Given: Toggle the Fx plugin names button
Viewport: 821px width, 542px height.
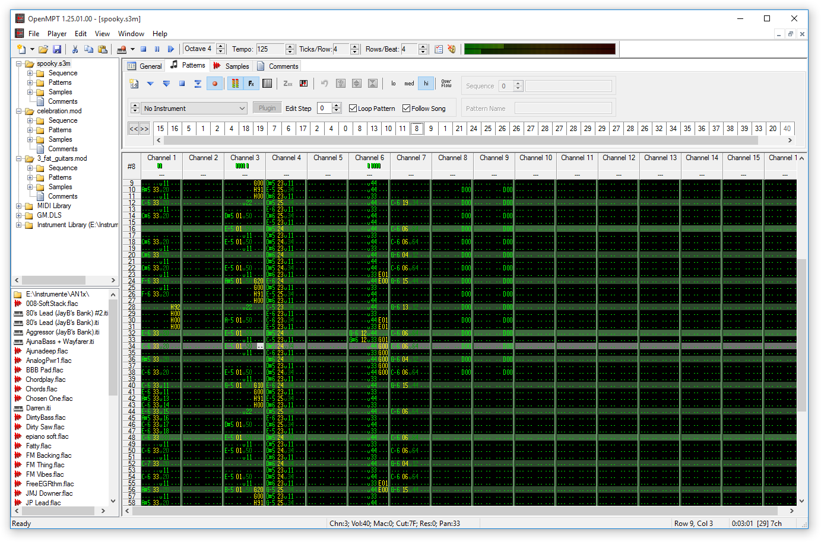Looking at the screenshot, I should [251, 84].
